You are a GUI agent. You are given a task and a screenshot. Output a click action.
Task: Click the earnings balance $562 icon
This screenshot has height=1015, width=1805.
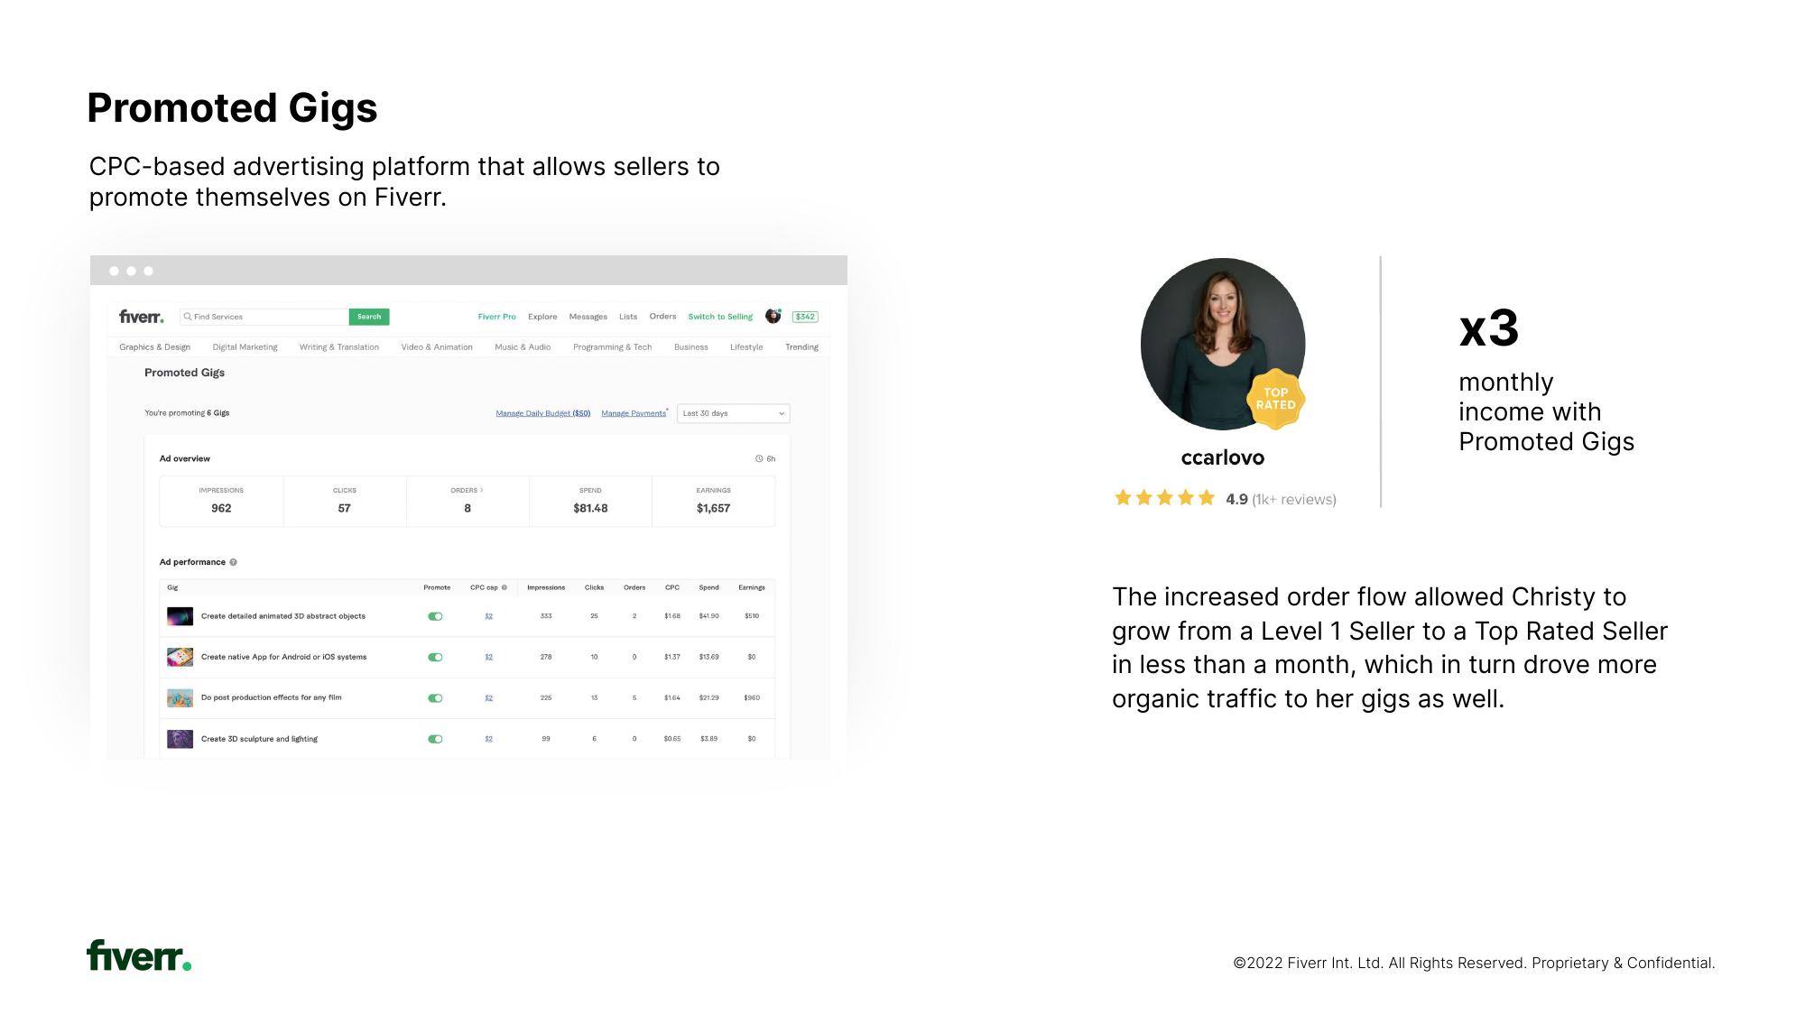804,315
